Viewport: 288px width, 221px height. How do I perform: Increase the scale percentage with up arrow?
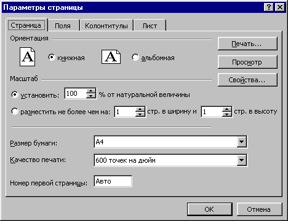click(90, 91)
